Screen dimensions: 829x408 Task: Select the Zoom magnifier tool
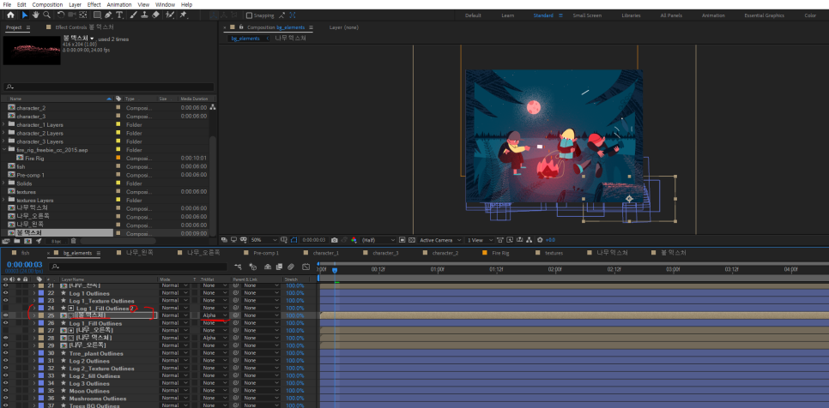47,15
